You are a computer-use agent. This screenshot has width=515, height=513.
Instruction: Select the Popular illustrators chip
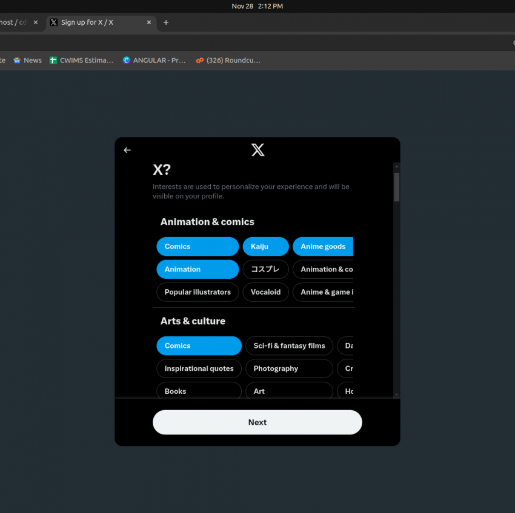click(198, 292)
